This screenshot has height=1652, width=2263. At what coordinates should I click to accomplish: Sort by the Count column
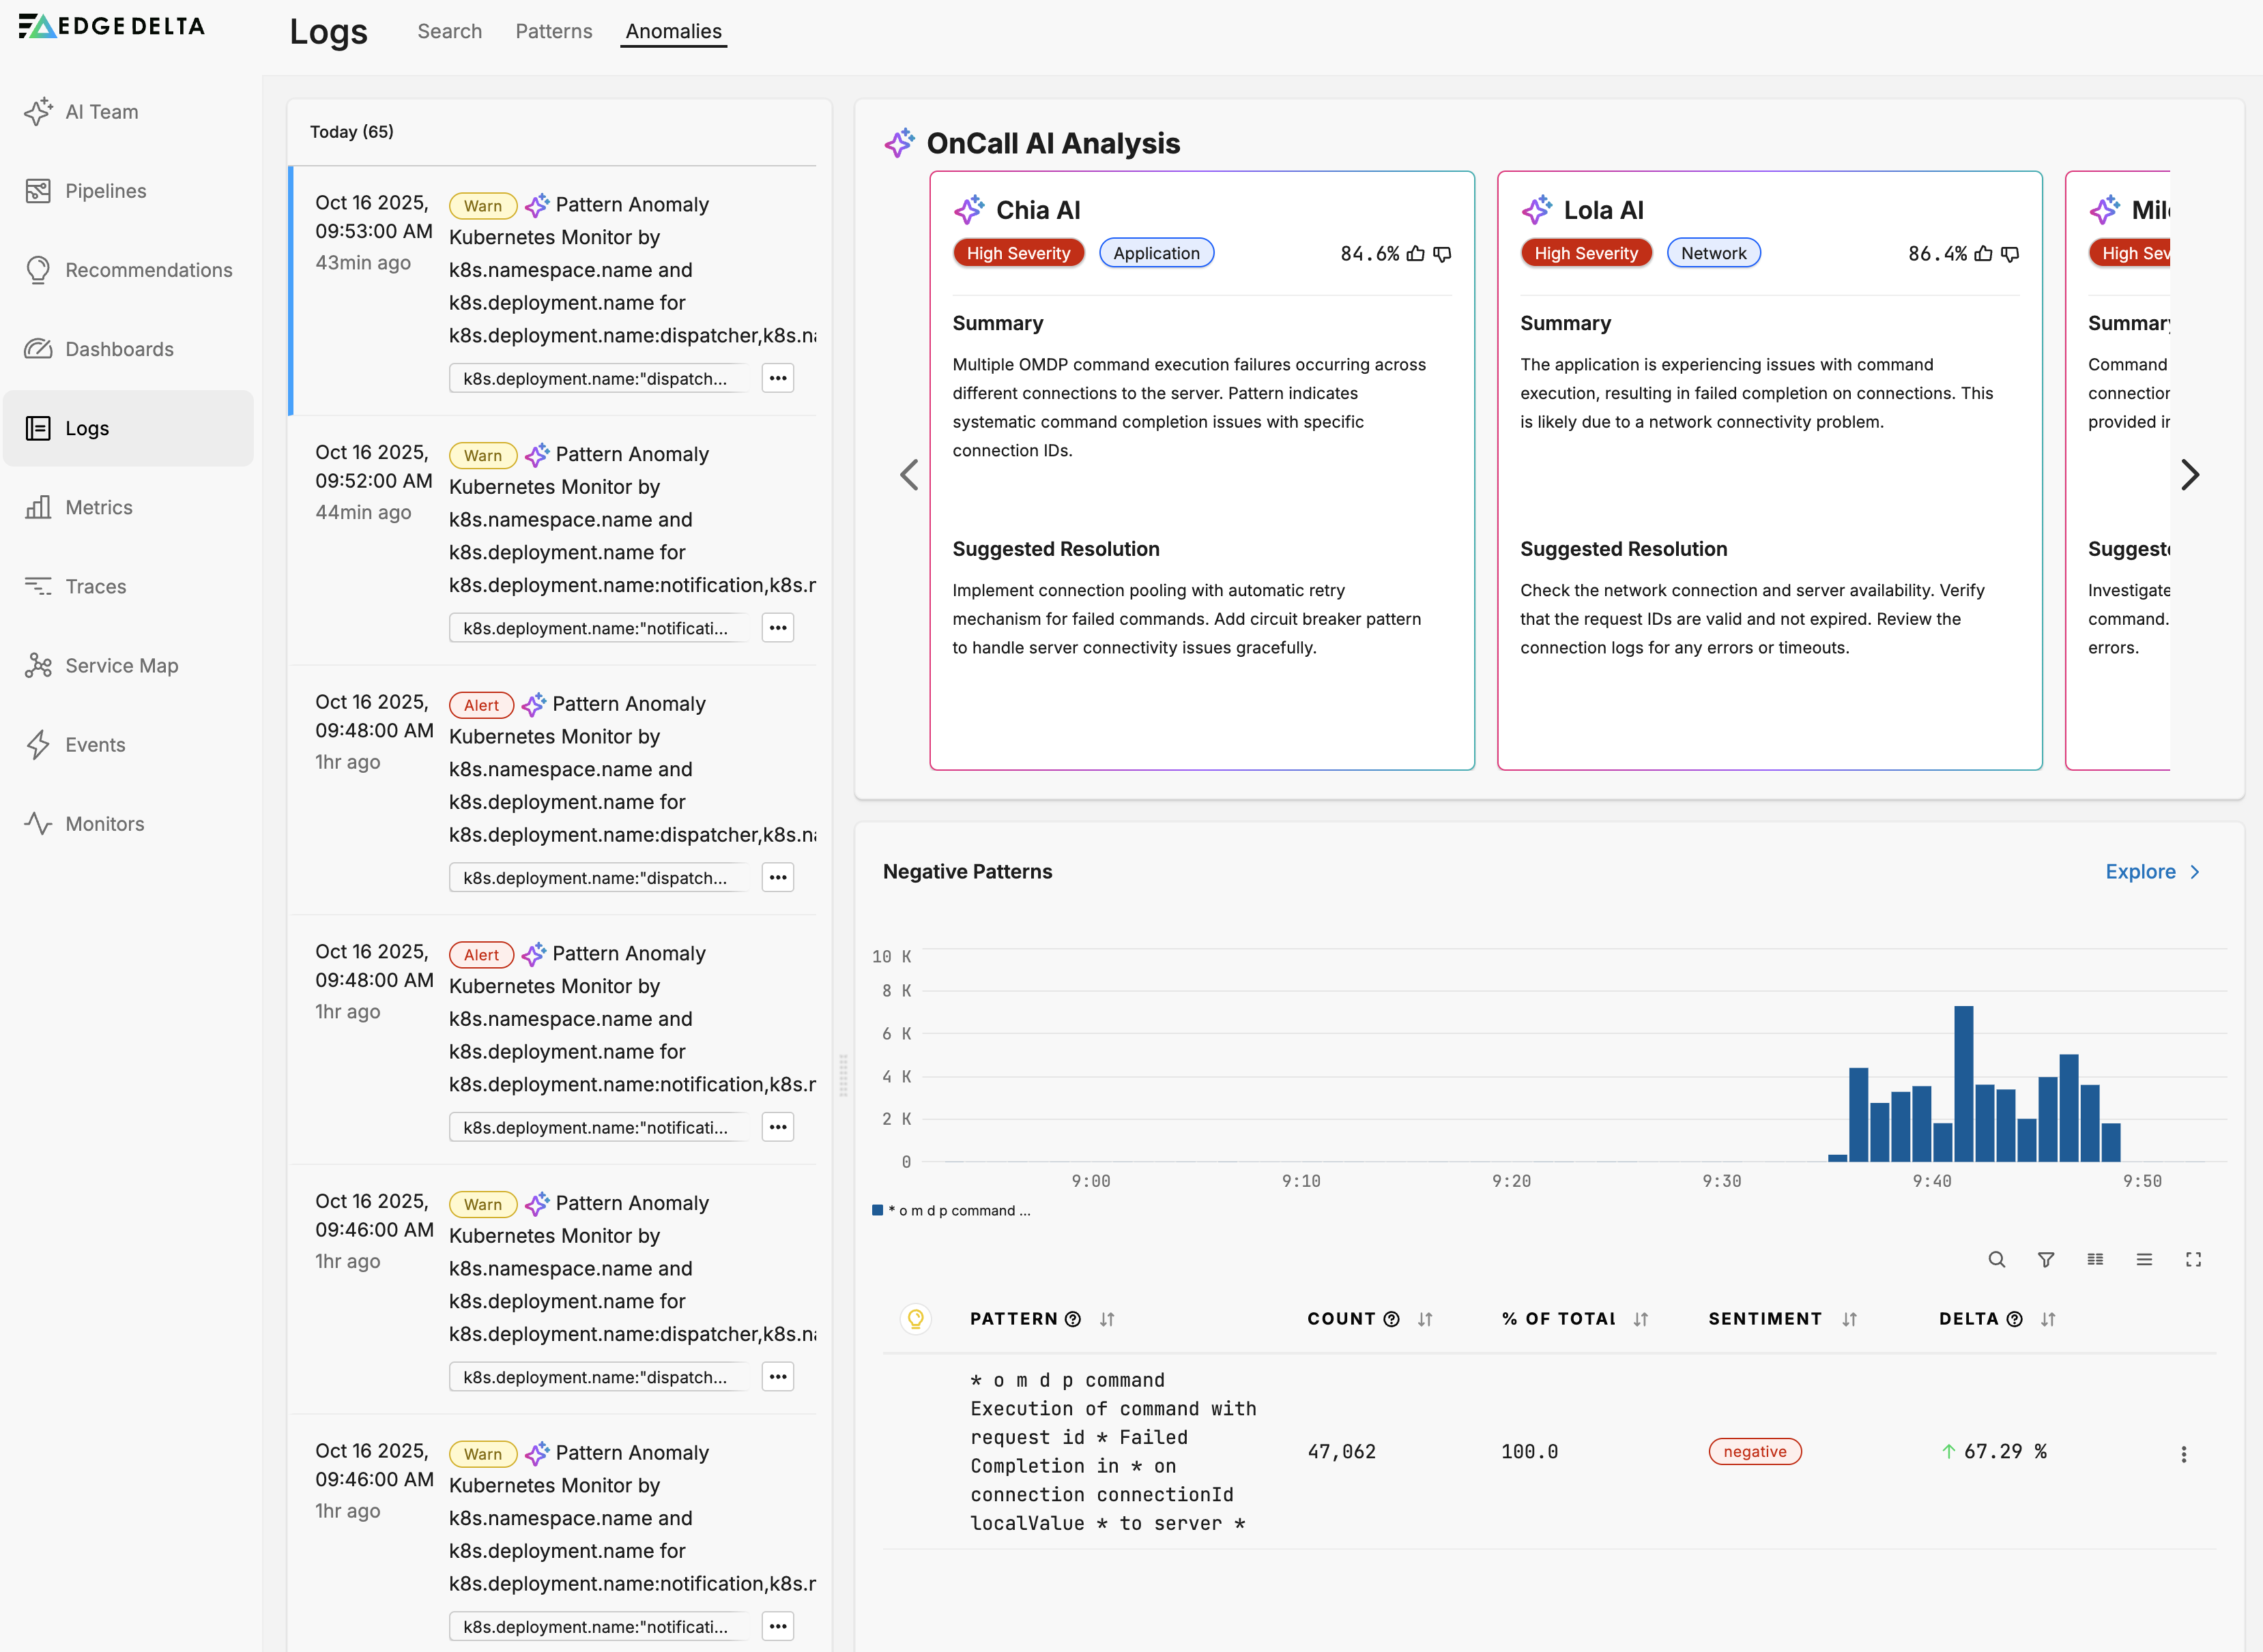pyautogui.click(x=1425, y=1320)
